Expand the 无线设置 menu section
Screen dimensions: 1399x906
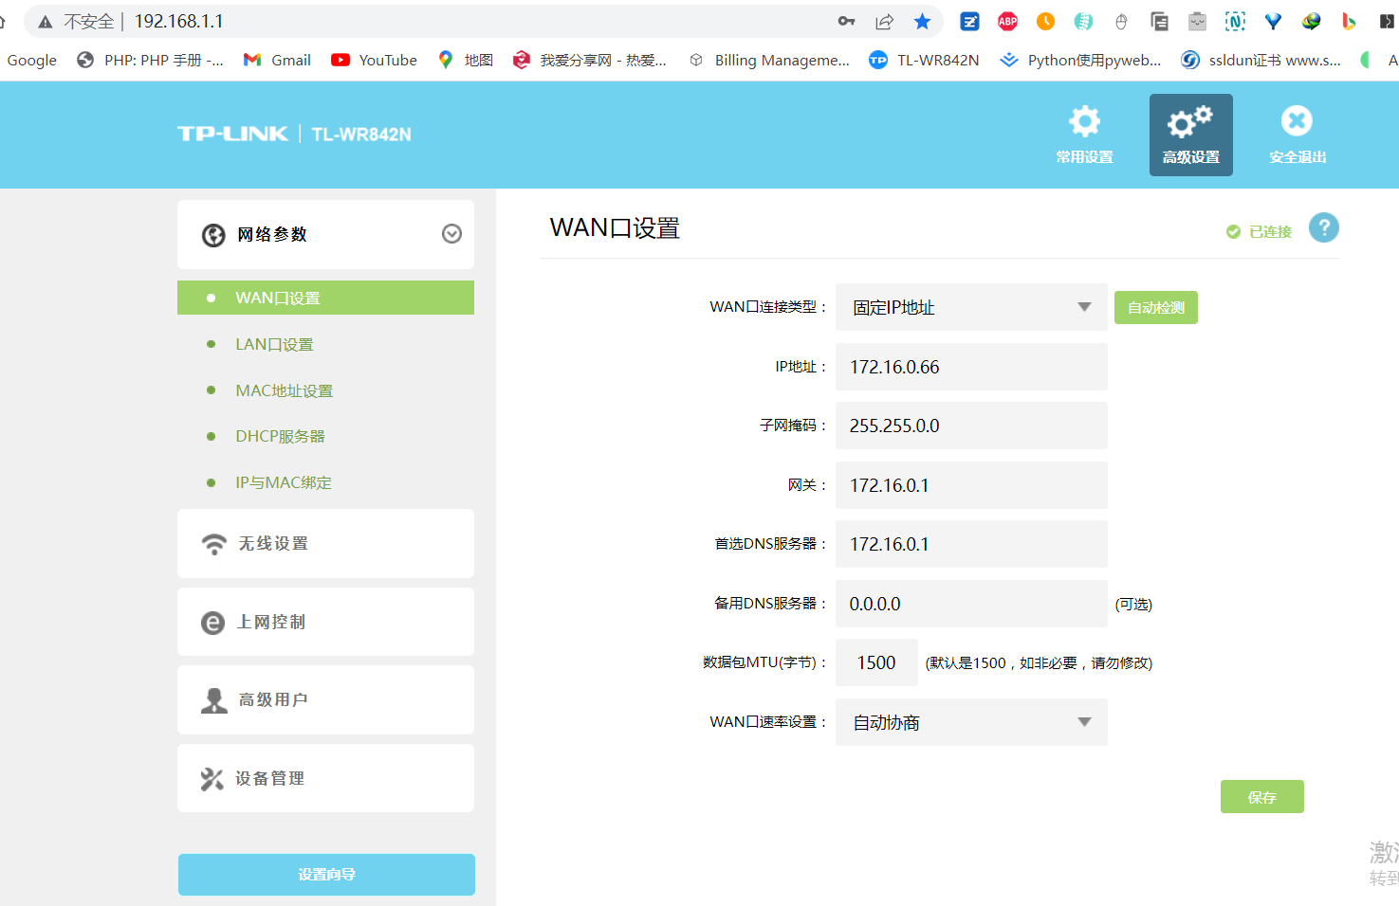pyautogui.click(x=325, y=544)
